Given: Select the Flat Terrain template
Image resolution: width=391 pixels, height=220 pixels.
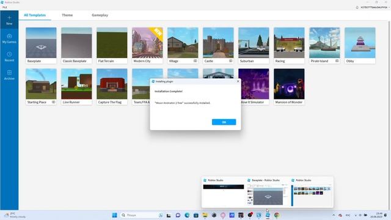Looking at the screenshot, I should pos(112,45).
